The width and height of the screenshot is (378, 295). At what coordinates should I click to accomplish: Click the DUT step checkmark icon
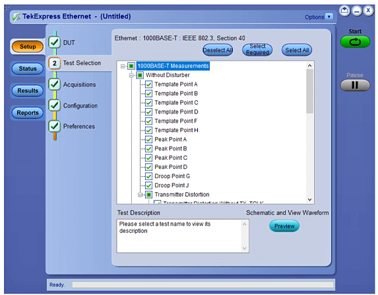click(55, 42)
